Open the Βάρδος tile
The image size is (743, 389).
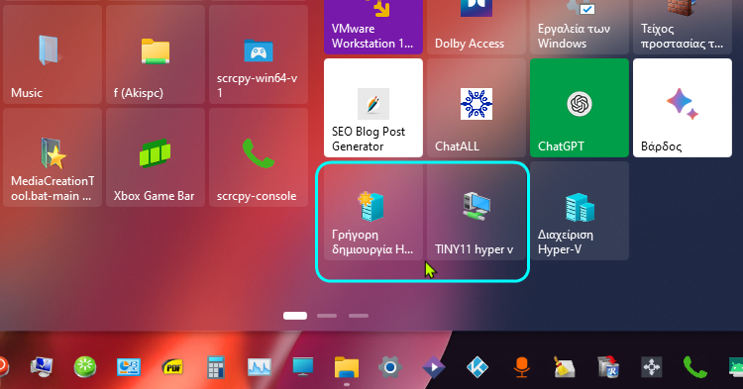click(683, 108)
